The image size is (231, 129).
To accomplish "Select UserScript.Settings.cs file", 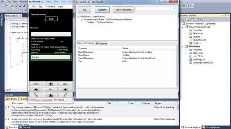I will [x=203, y=63].
